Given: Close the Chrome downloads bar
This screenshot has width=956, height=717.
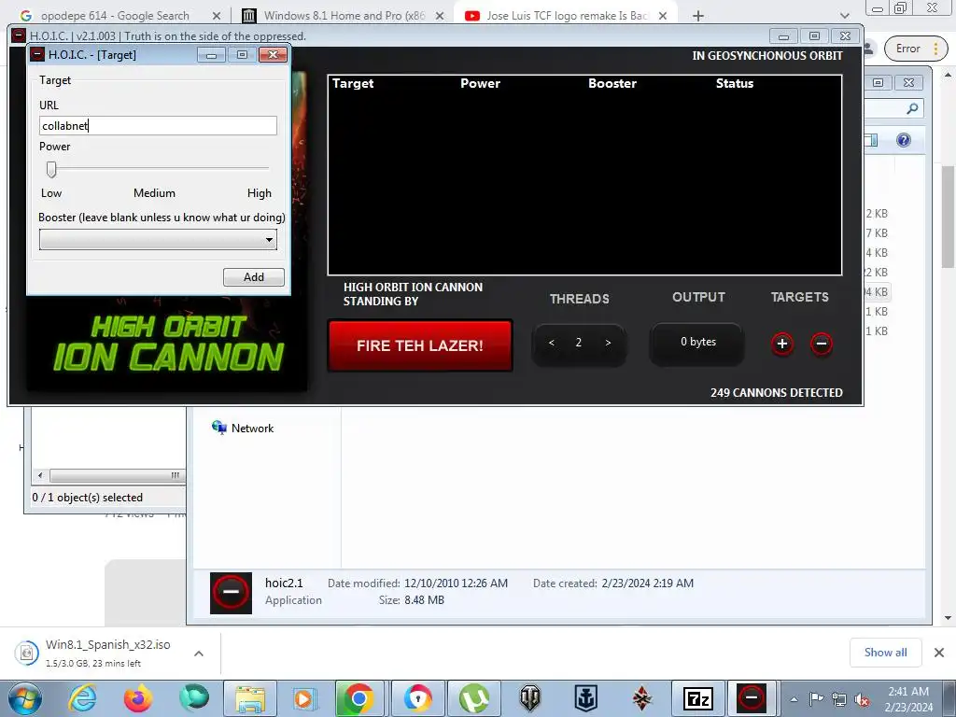Looking at the screenshot, I should click(939, 653).
